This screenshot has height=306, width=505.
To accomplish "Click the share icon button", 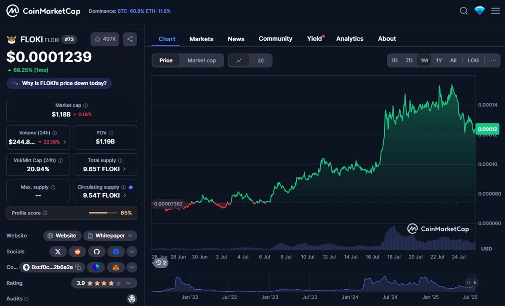I will tap(130, 39).
